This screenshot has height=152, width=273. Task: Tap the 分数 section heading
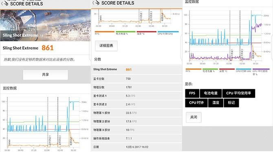[97, 59]
